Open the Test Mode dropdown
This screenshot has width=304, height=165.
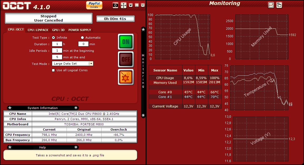tap(72, 64)
